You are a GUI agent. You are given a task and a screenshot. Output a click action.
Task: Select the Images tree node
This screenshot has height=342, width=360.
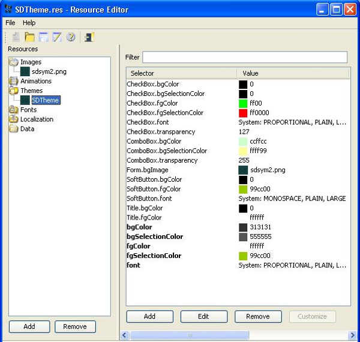pyautogui.click(x=31, y=62)
